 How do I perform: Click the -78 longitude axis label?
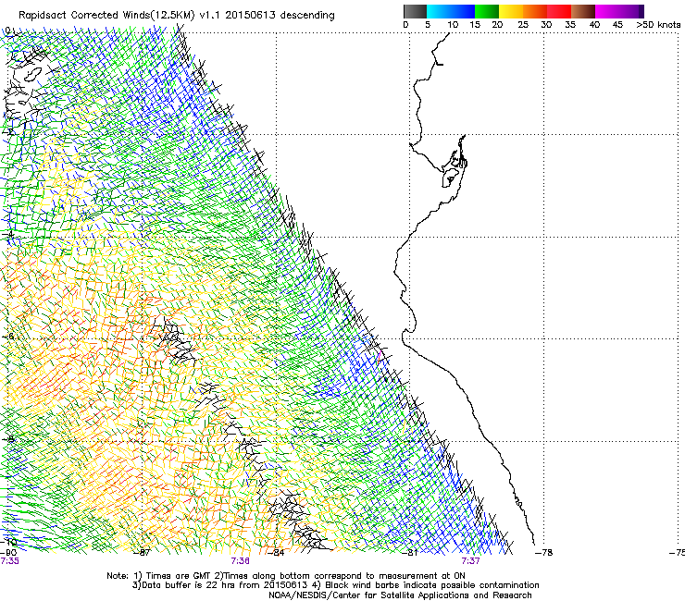point(543,553)
